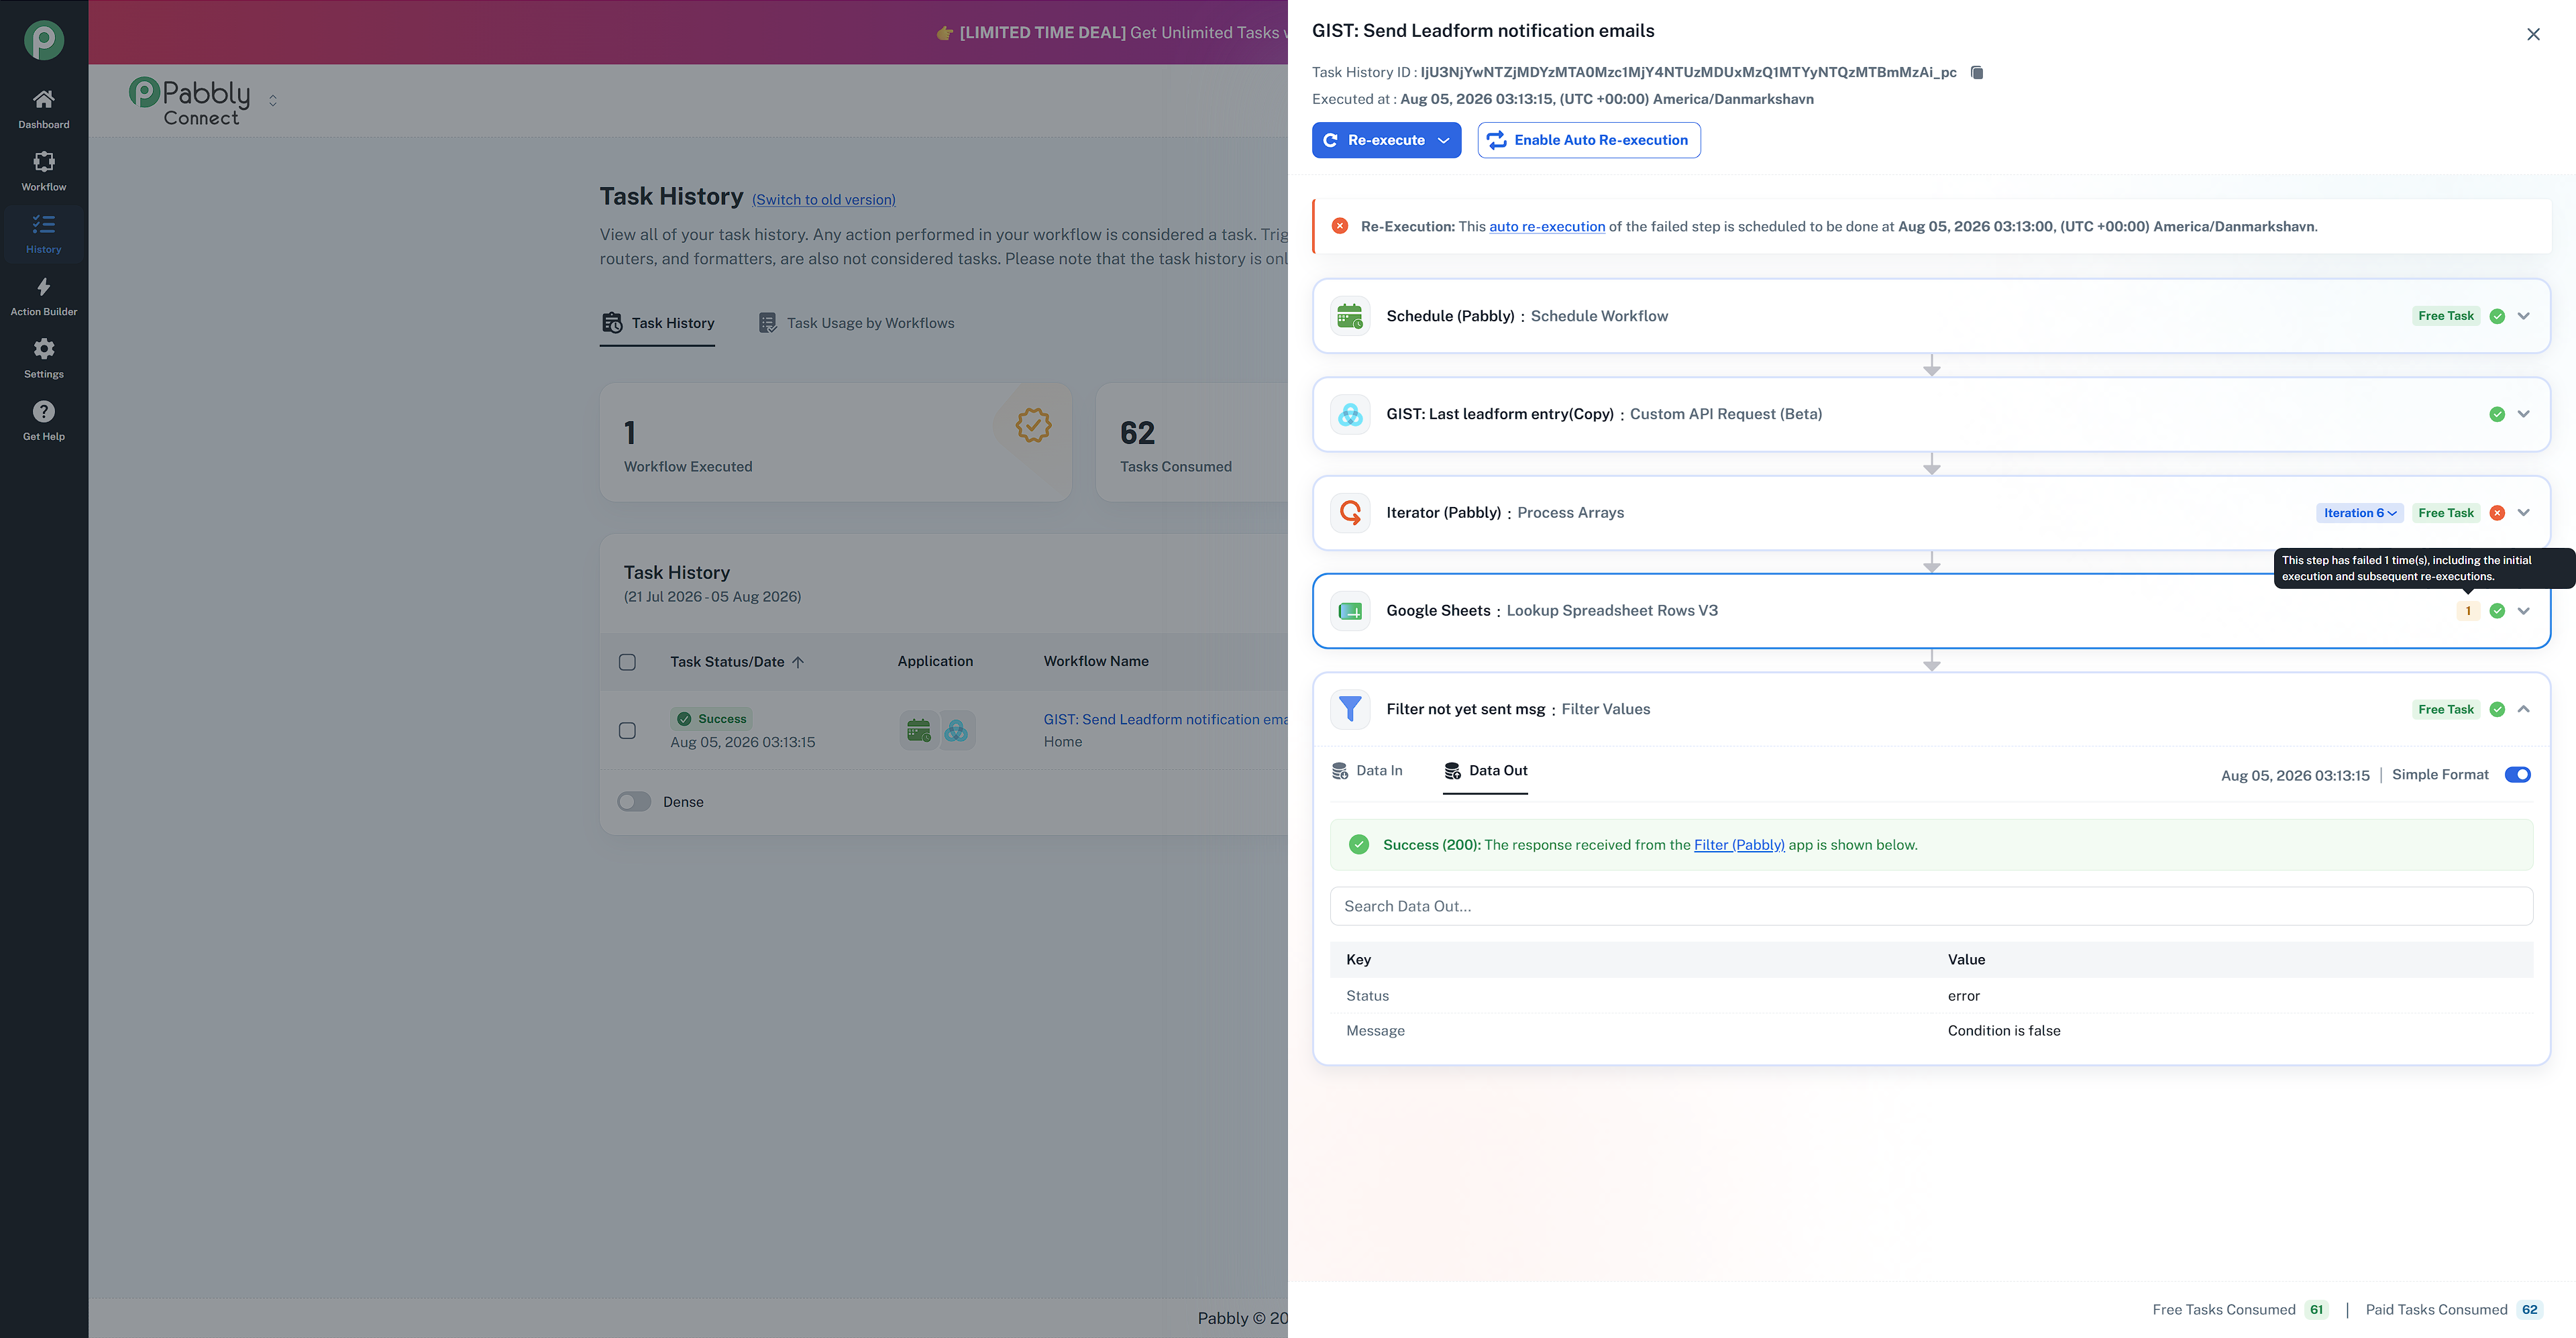Click the Free Tasks Consumed 61 count
Image resolution: width=2576 pixels, height=1338 pixels.
[2317, 1310]
